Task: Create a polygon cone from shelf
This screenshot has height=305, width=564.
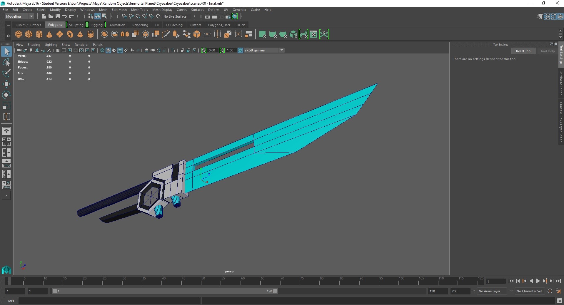Action: 49,34
